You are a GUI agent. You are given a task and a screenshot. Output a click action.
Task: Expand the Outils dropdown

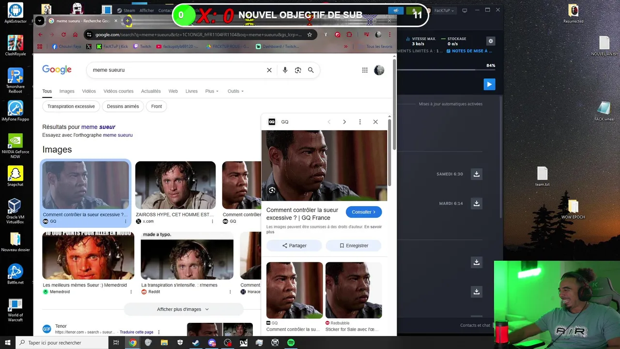pos(235,91)
